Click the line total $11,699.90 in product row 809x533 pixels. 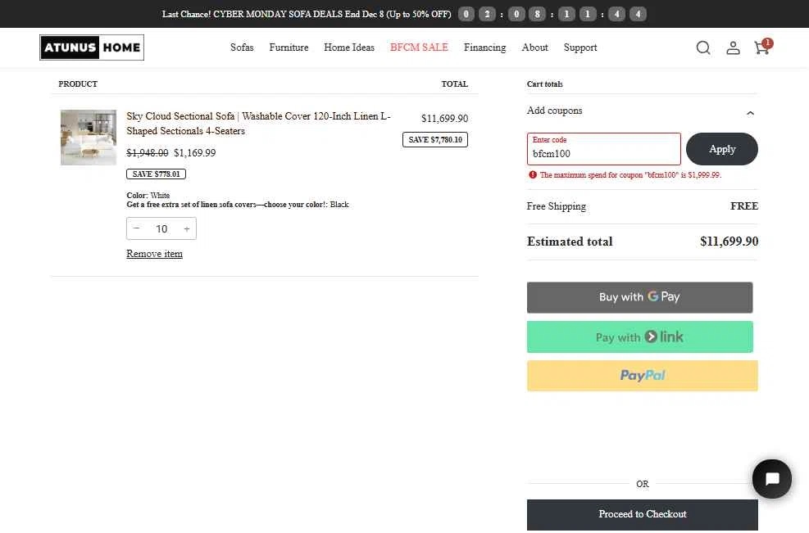coord(445,119)
